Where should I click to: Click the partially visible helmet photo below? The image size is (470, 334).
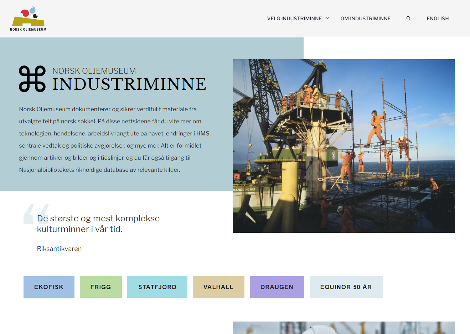pyautogui.click(x=344, y=328)
